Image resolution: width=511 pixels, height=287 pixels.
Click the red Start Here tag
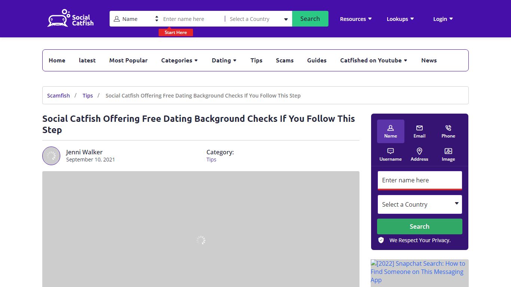tap(176, 33)
